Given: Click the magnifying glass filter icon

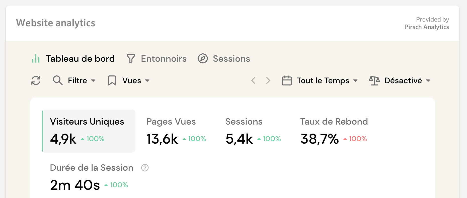Looking at the screenshot, I should (58, 80).
